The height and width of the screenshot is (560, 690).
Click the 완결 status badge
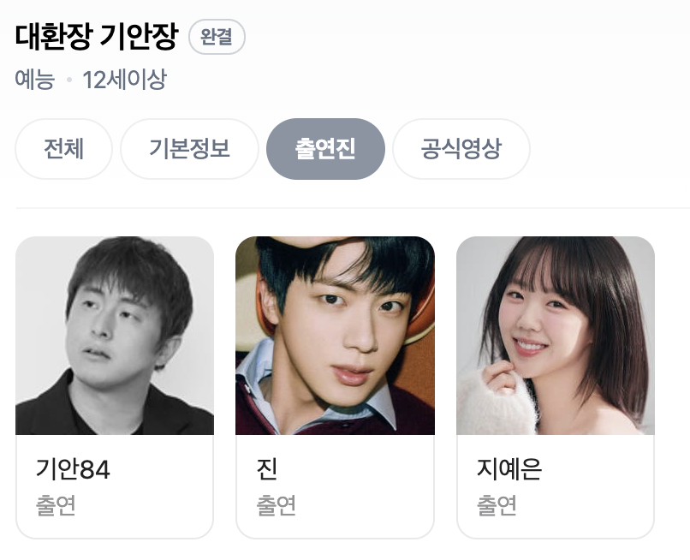217,37
